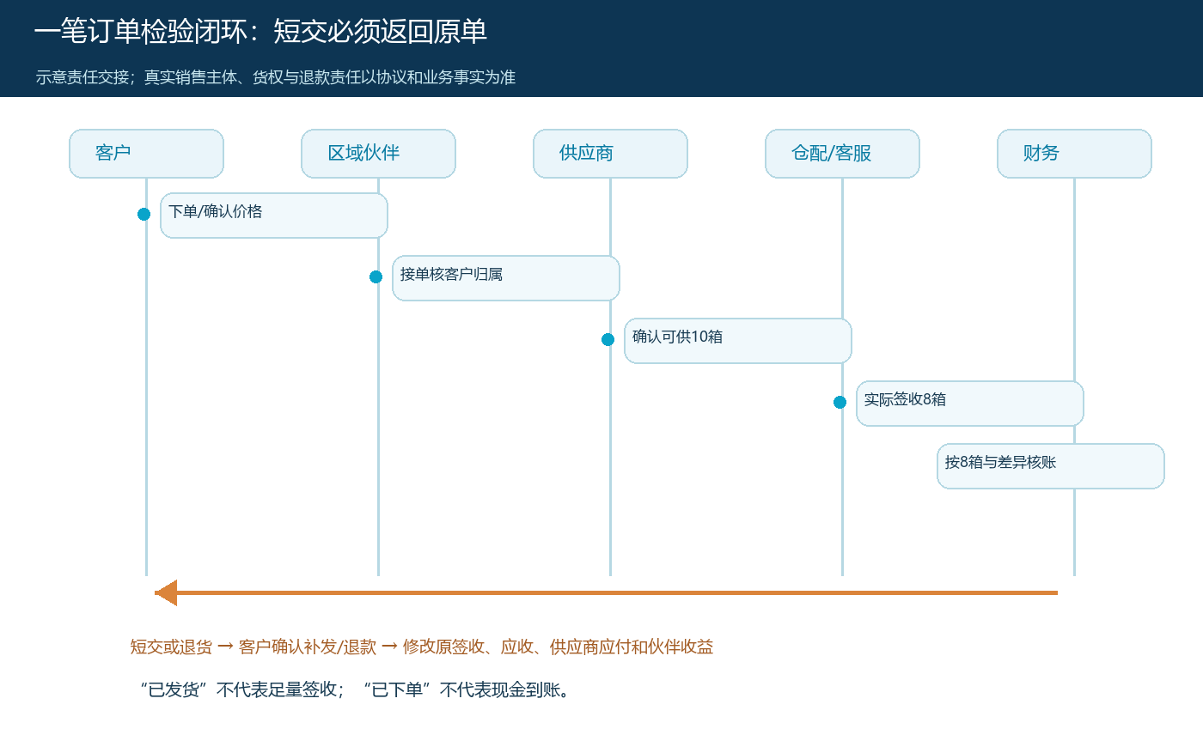Click the subtitle starting 示意责任交接

click(x=276, y=77)
